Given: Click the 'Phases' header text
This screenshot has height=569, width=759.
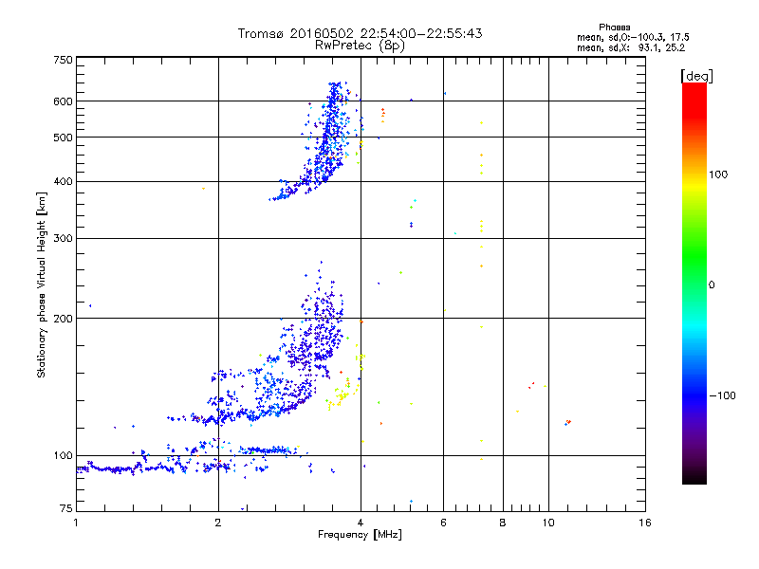Looking at the screenshot, I should 614,28.
